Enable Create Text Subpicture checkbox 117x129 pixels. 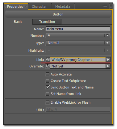tap(48, 81)
